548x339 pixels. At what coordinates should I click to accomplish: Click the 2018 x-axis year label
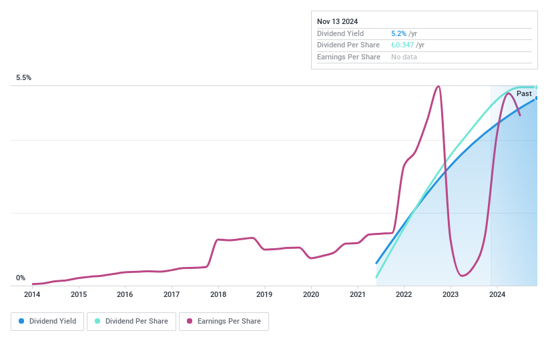(218, 294)
